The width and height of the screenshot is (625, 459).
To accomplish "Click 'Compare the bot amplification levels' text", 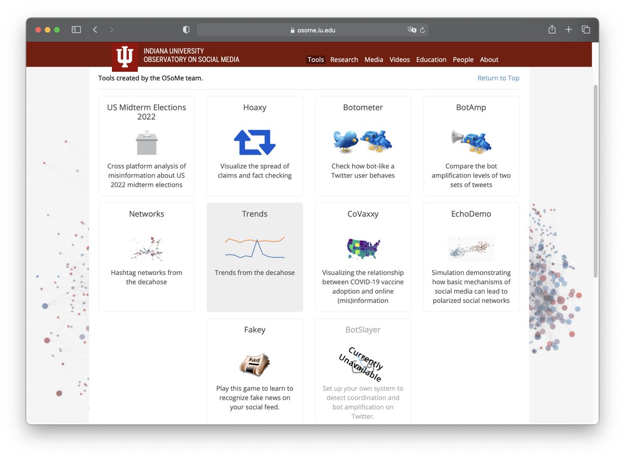I will 471,175.
